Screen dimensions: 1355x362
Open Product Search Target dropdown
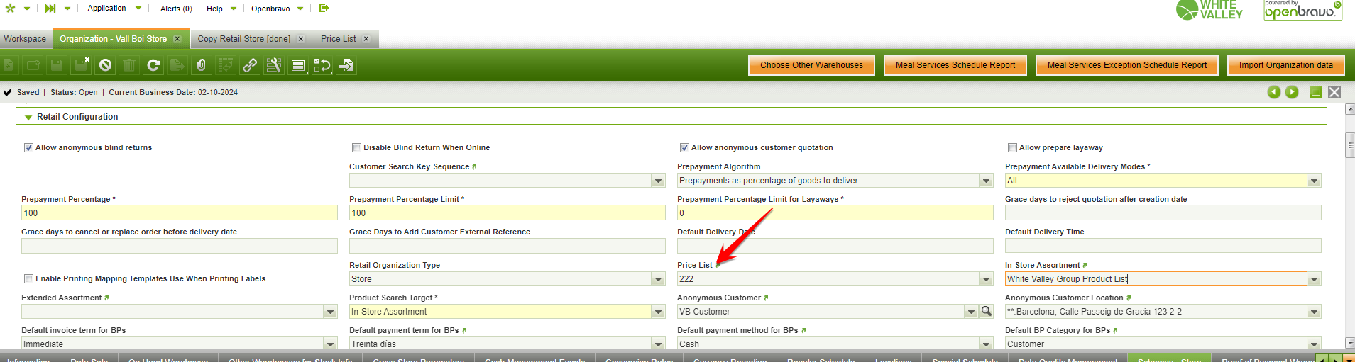659,312
